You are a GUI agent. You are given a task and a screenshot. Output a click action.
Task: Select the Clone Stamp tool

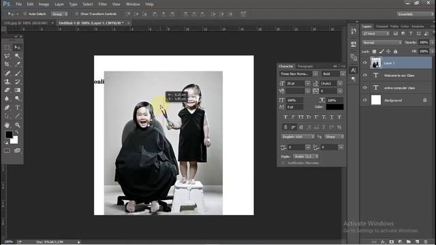tap(7, 82)
